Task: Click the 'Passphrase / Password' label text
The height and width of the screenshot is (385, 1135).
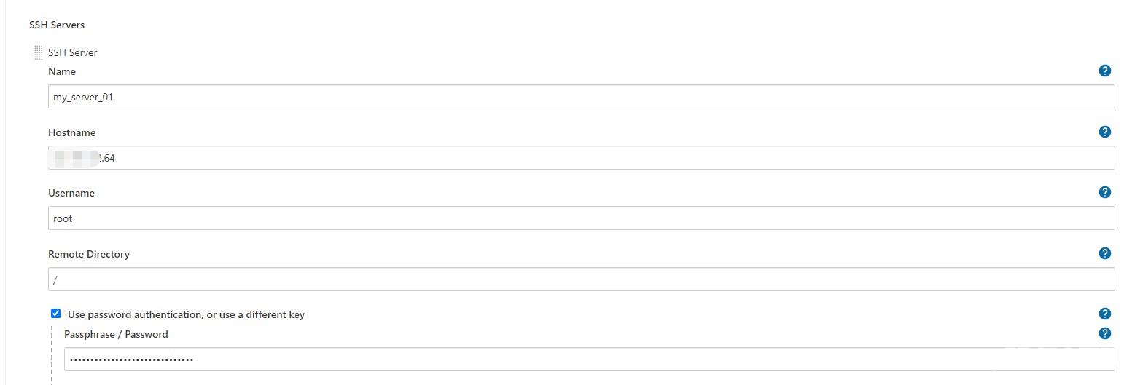Action: point(116,334)
